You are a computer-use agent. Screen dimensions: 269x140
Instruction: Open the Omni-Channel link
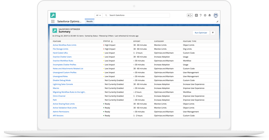[59, 96]
